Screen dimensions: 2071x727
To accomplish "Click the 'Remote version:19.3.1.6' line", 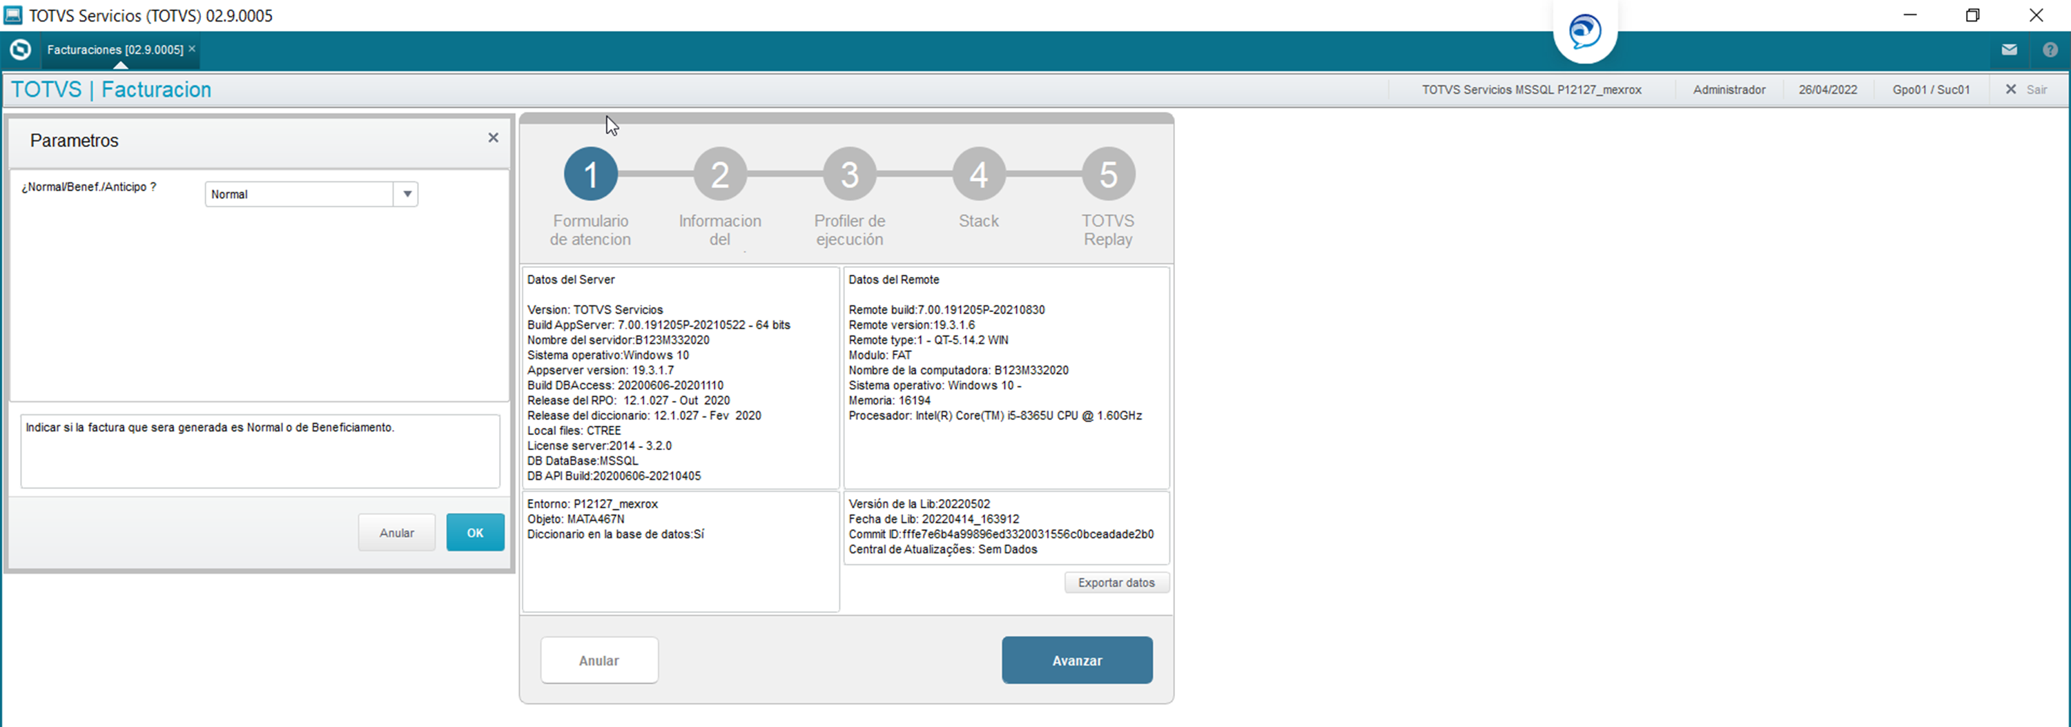I will (x=911, y=325).
